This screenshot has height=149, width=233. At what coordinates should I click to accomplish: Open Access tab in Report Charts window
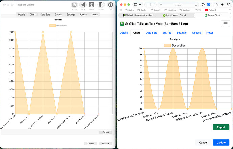[x=83, y=14]
